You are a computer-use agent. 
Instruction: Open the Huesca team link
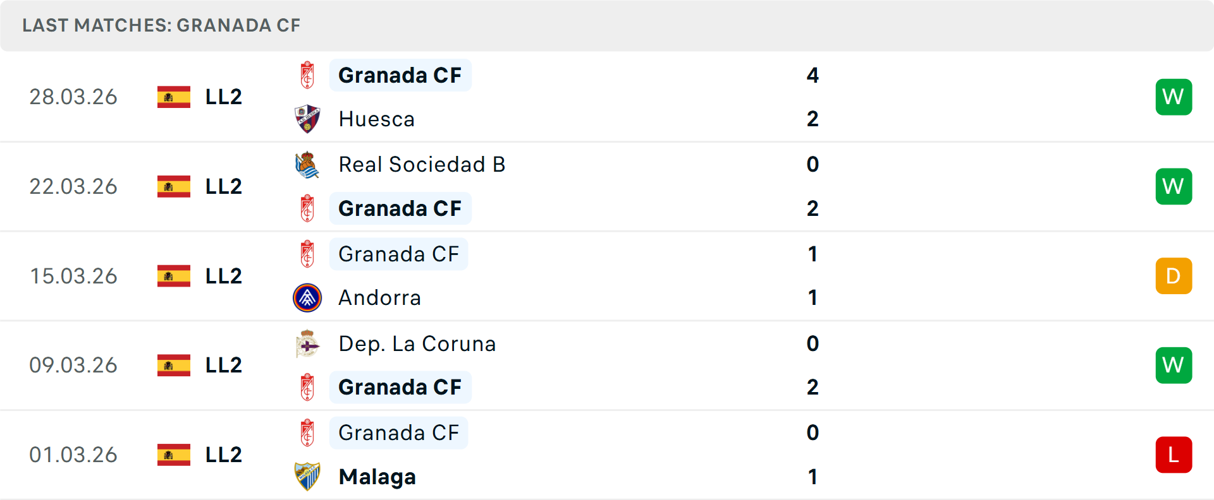pyautogui.click(x=377, y=119)
